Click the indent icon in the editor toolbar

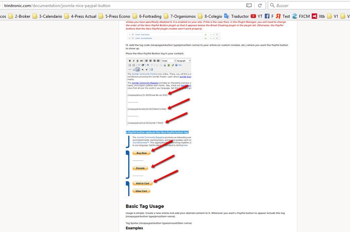point(143,65)
